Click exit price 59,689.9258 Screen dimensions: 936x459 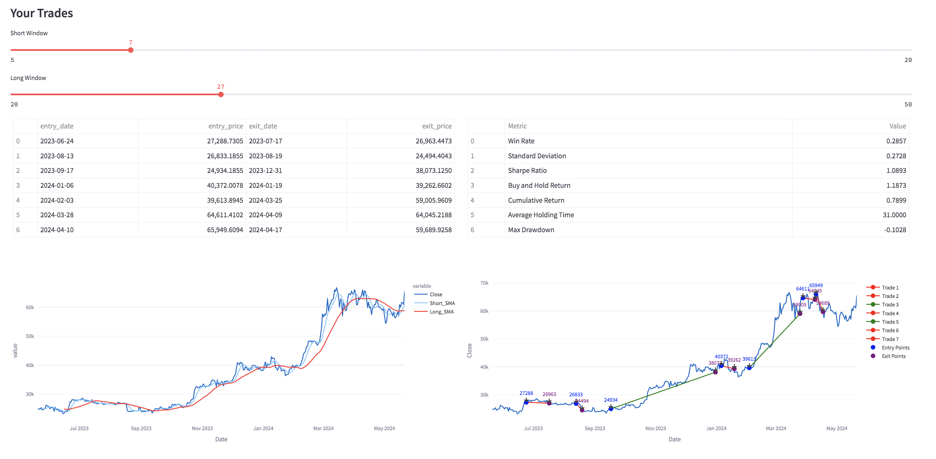tap(401, 230)
